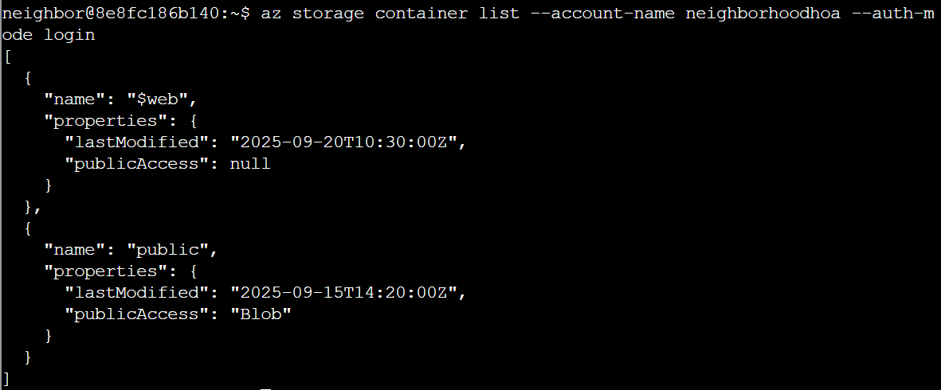Click the closing square bracket of the output
This screenshot has width=941, height=390.
coord(7,376)
